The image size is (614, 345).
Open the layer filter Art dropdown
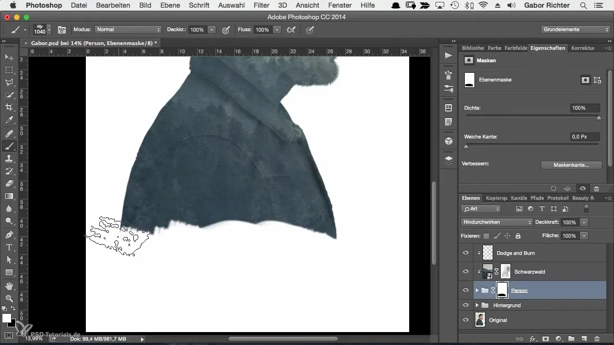coord(481,209)
